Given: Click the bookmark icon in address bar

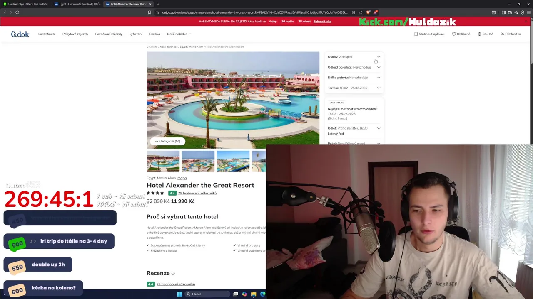Looking at the screenshot, I should 149,12.
